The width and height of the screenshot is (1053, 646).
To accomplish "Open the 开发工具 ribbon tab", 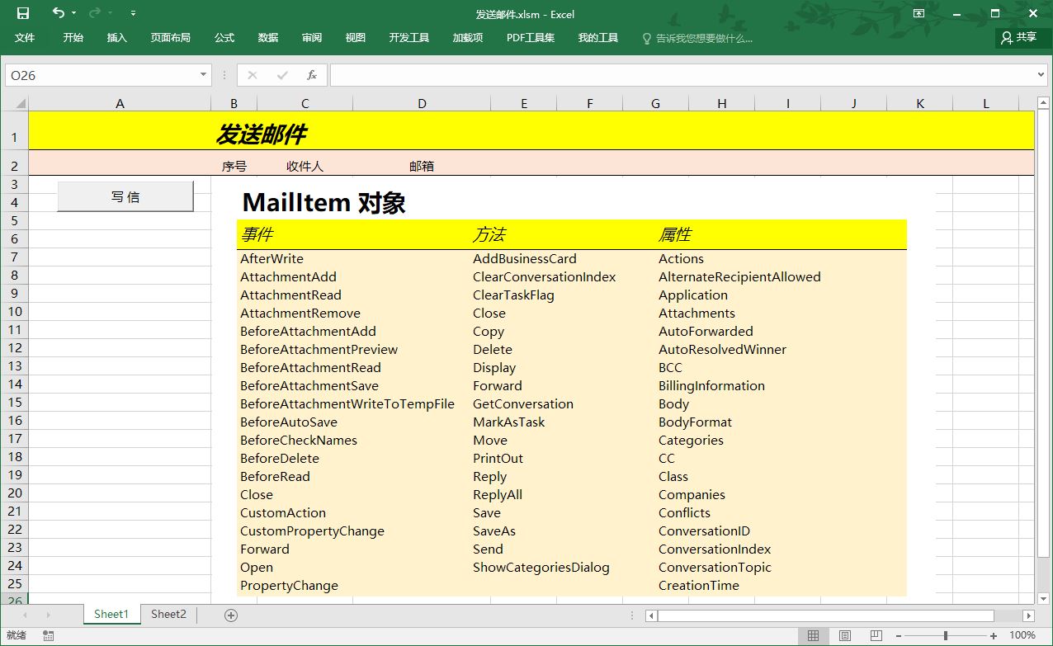I will pyautogui.click(x=409, y=38).
